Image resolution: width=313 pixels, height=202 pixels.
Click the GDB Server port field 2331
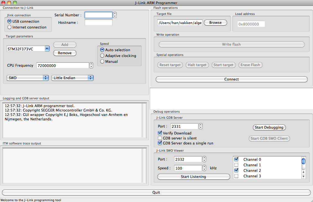[184, 126]
